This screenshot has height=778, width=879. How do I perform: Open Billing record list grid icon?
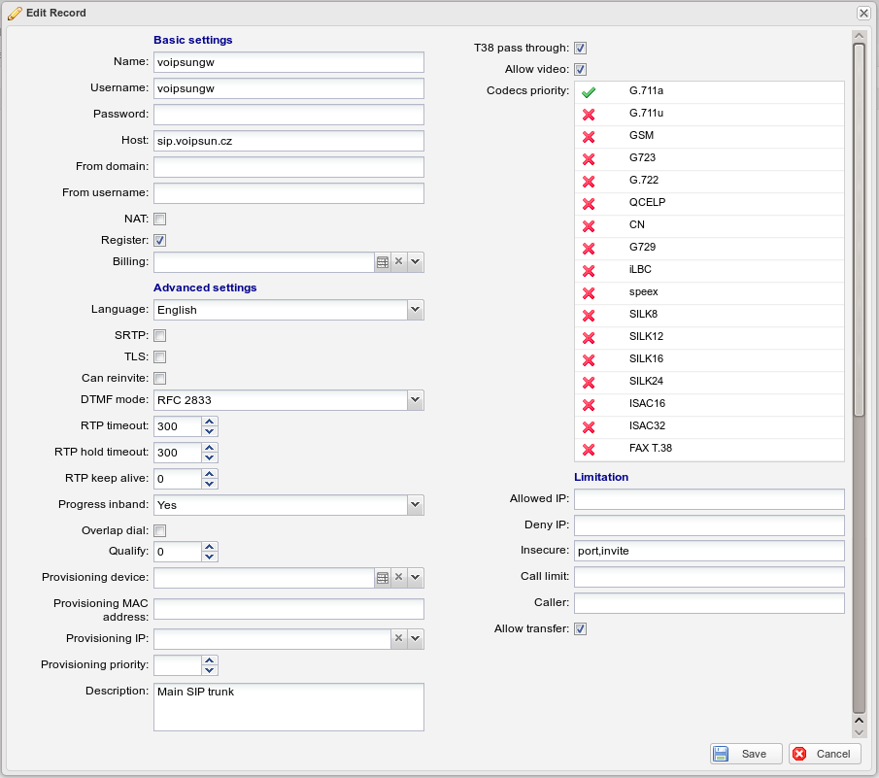point(383,262)
